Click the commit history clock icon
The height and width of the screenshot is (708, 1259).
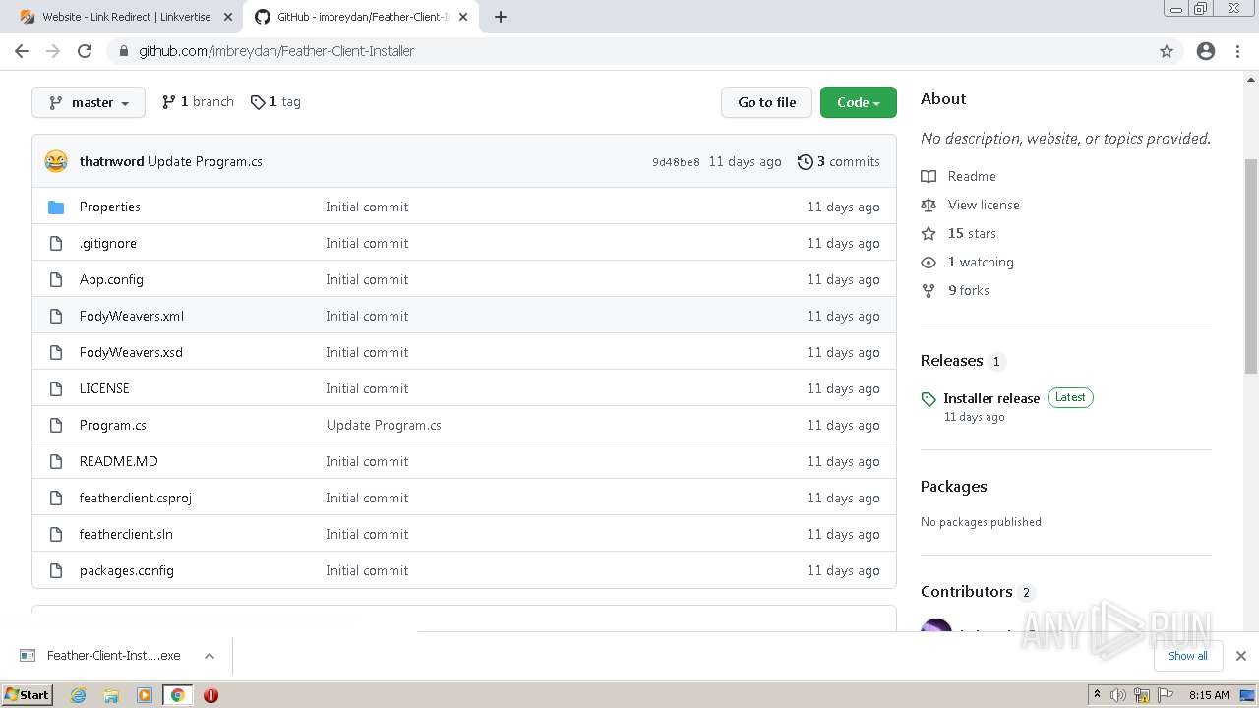tap(806, 162)
